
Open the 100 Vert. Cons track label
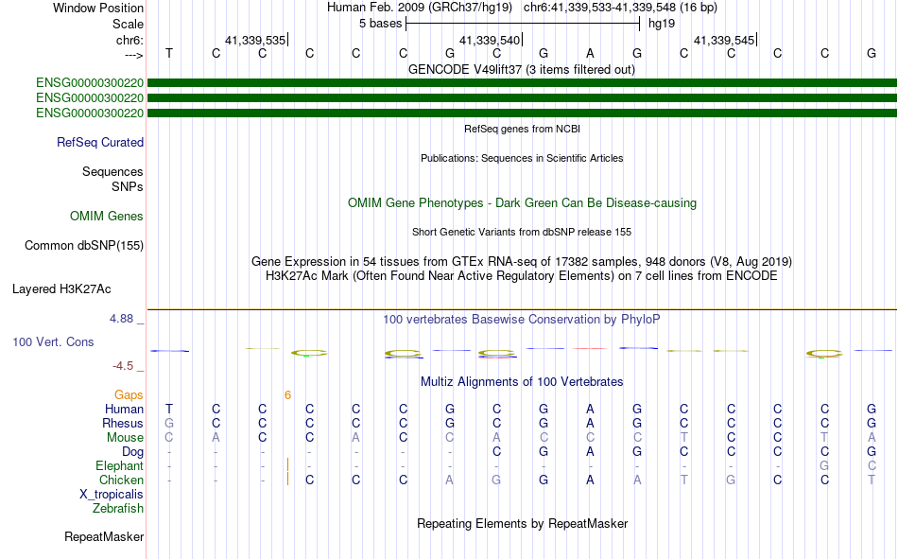click(x=53, y=341)
